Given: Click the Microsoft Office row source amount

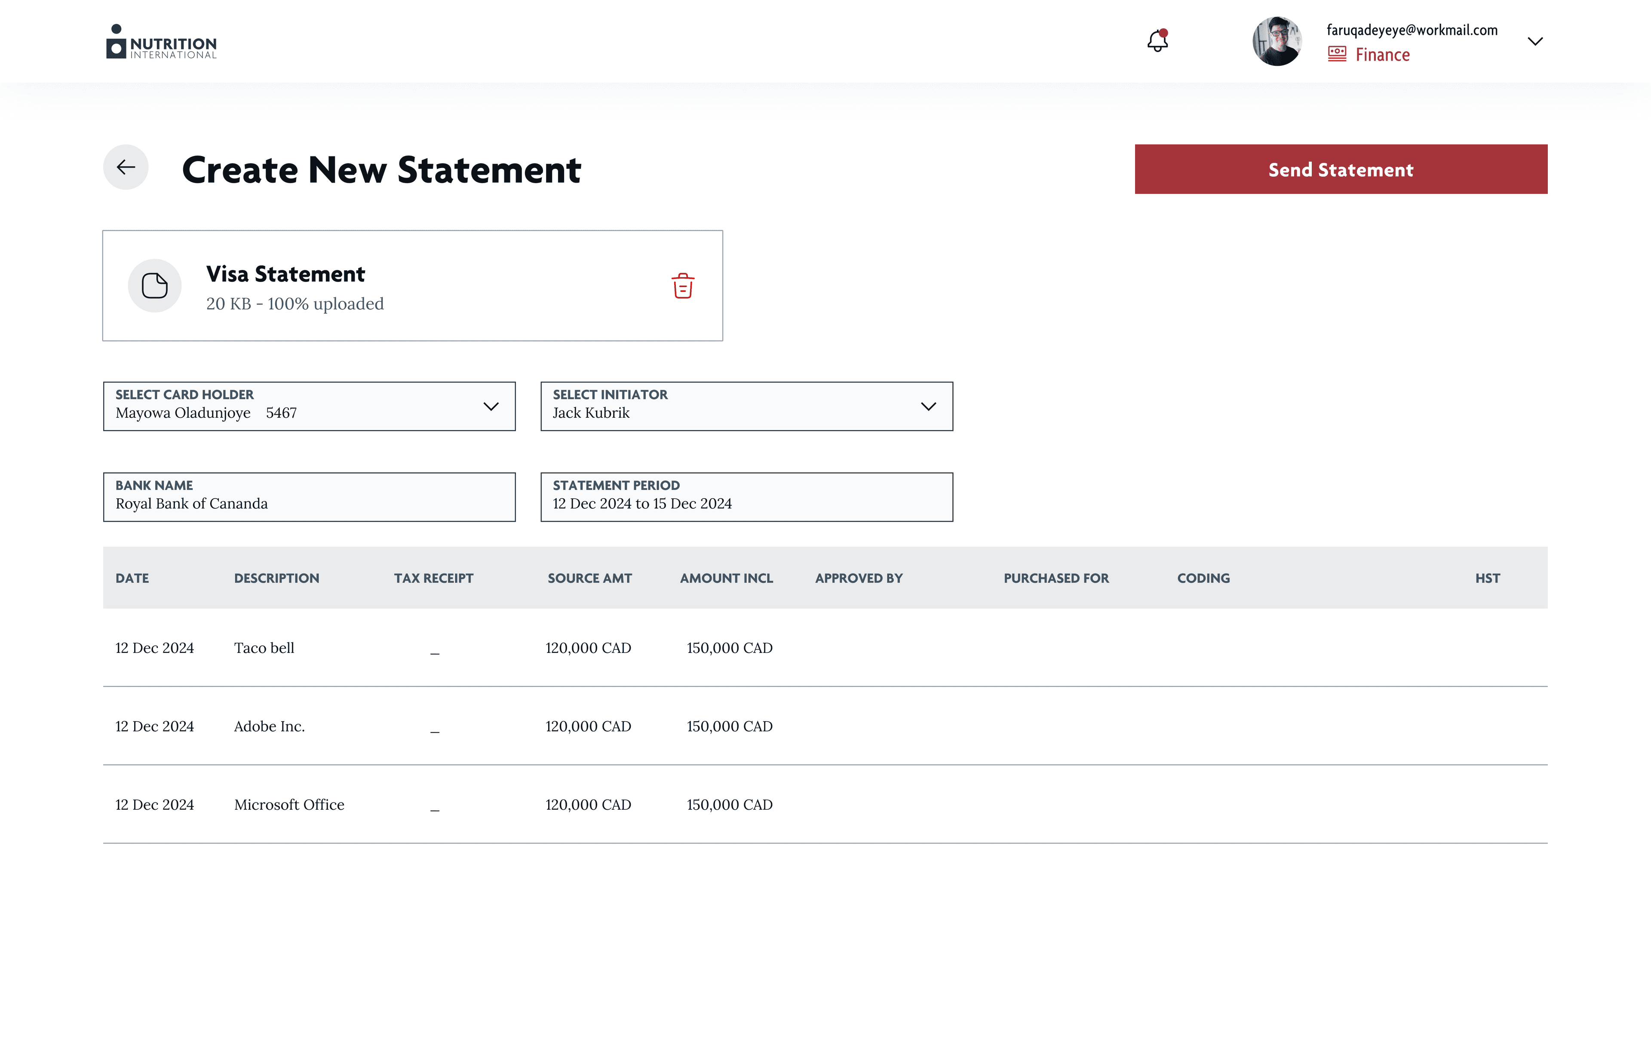Looking at the screenshot, I should (x=588, y=804).
